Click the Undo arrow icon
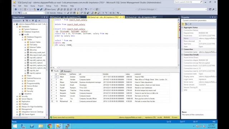Screen dimensions: 229x129 coord(86,9)
